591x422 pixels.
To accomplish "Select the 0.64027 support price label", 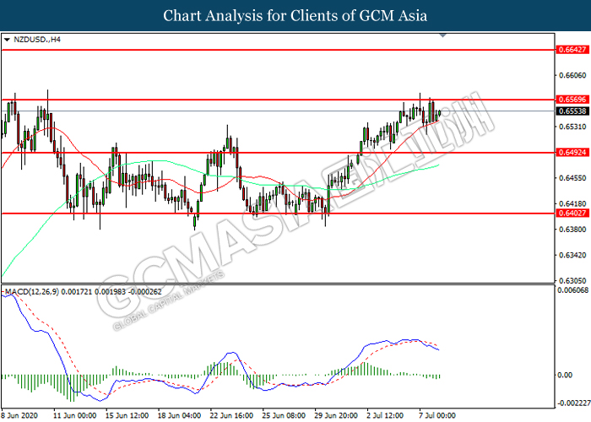I will point(572,214).
